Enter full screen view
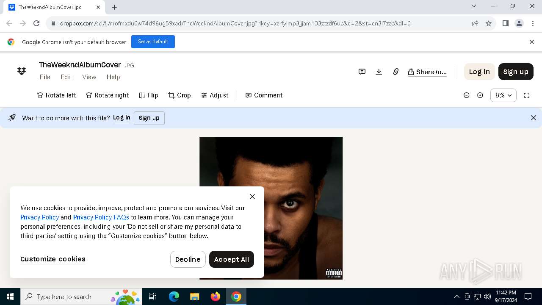The width and height of the screenshot is (542, 305). [527, 95]
